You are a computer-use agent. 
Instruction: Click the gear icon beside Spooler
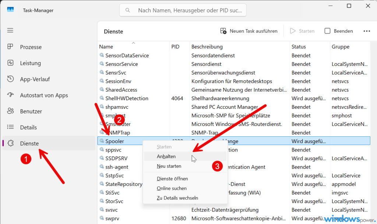102,141
